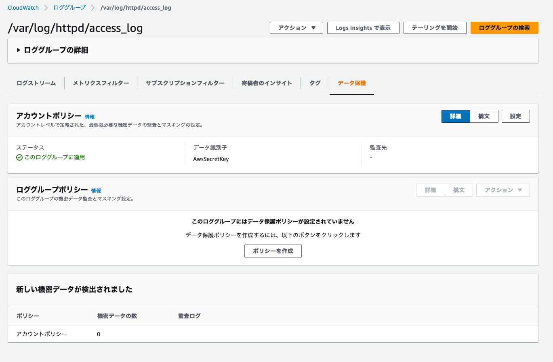553x362 pixels.
Task: Open the メトリクスフィルター tab
Action: coord(101,83)
